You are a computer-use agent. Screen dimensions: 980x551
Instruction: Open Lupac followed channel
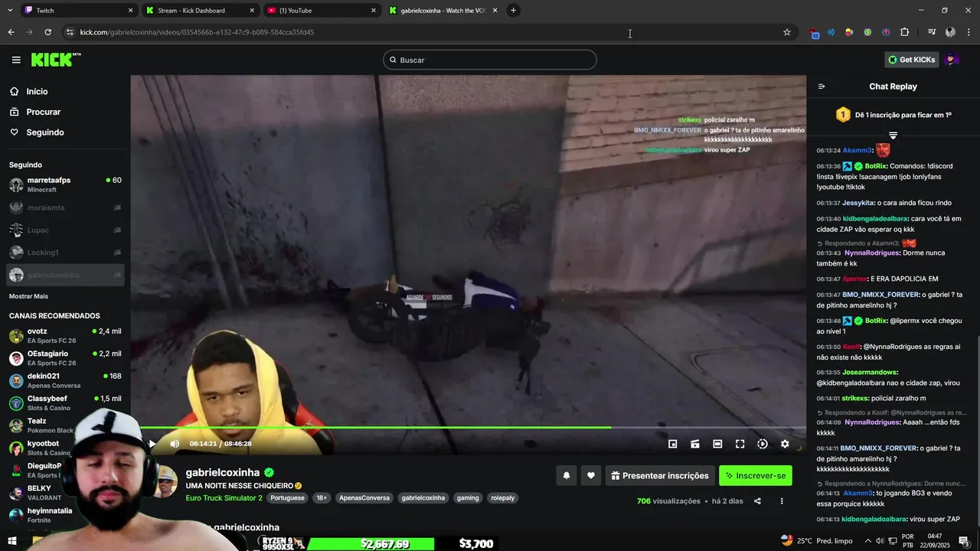[65, 230]
